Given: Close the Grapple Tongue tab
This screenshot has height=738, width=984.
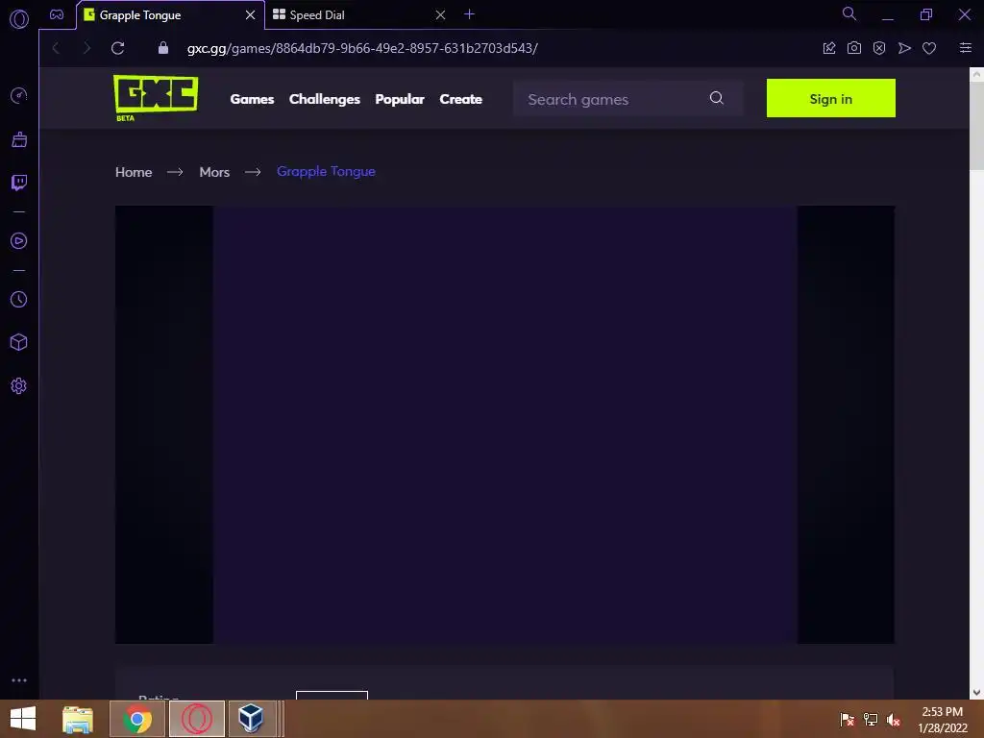Looking at the screenshot, I should click(x=251, y=14).
